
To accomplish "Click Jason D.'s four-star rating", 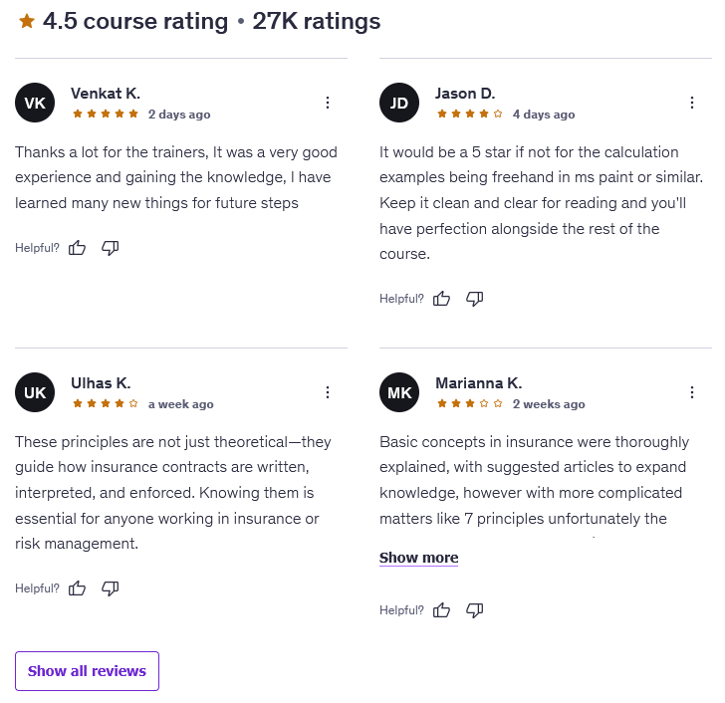I will click(x=470, y=115).
